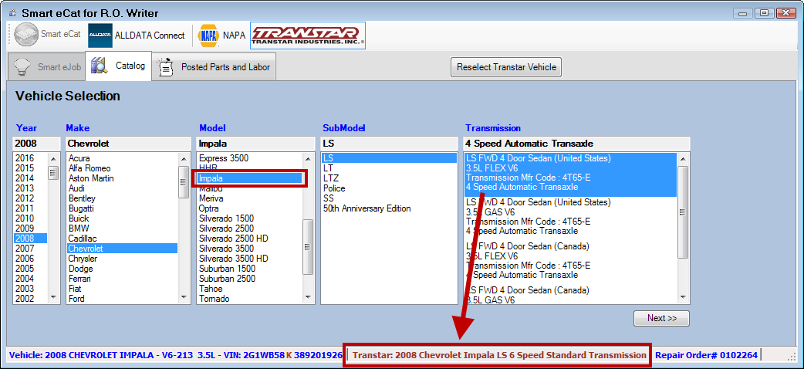Viewport: 804px width, 369px height.
Task: Click the NAPA catalog logo icon
Action: 208,35
